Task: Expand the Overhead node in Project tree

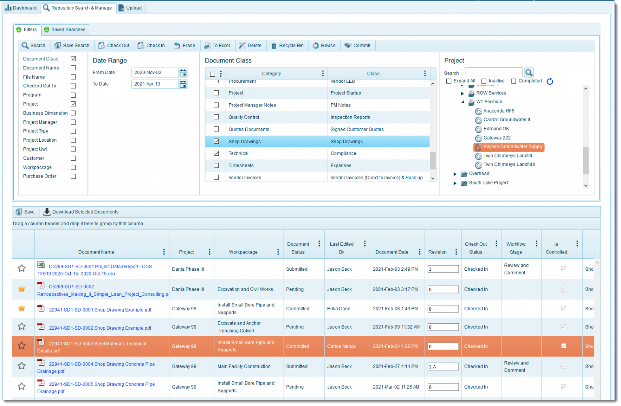Action: click(455, 174)
